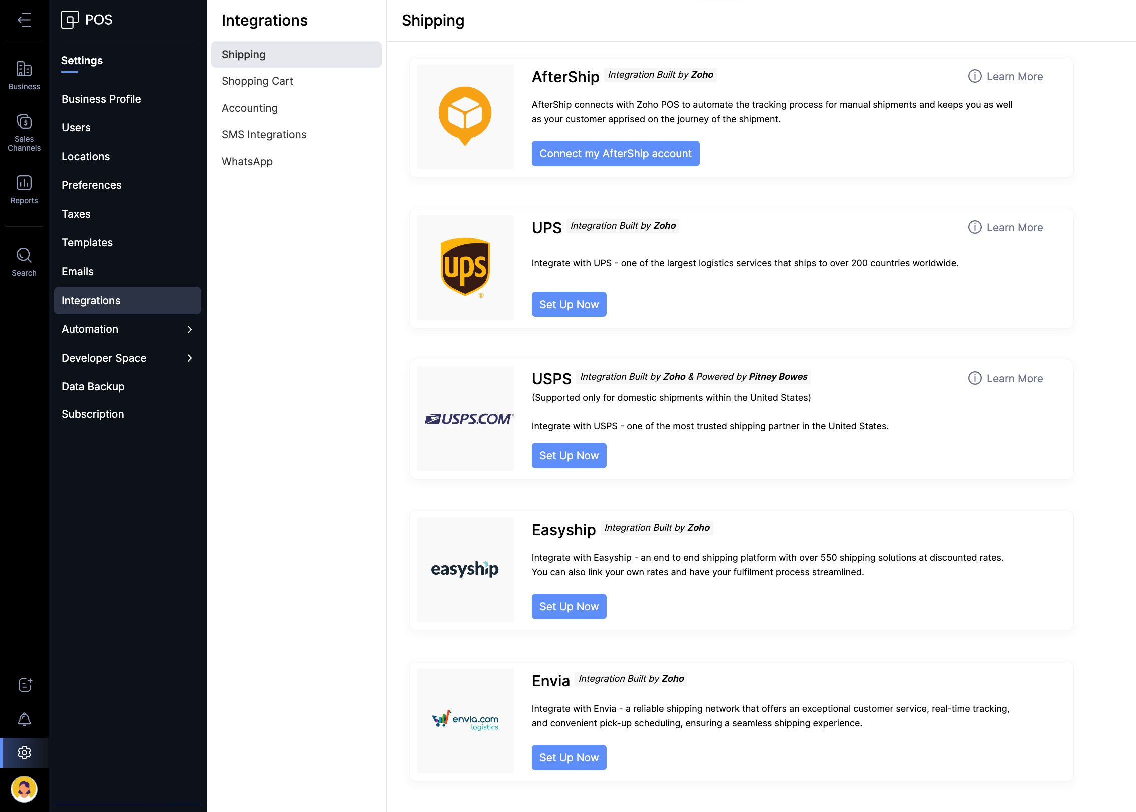Switch to the Shopping Cart integrations tab
Screen dimensions: 1136x812
257,81
